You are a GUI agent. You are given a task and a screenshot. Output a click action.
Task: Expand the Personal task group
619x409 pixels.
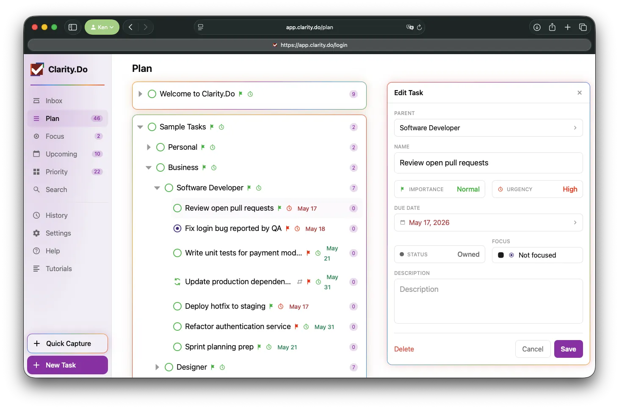coord(149,147)
